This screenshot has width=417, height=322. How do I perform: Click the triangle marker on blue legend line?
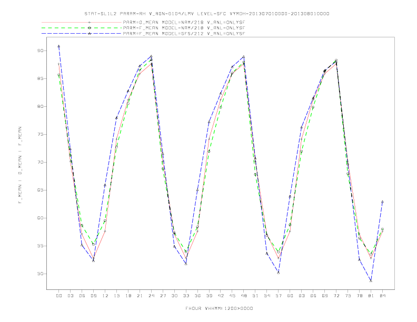[x=90, y=34]
